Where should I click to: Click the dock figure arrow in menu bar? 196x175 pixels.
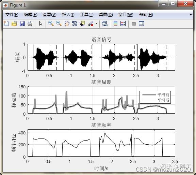click(x=190, y=15)
